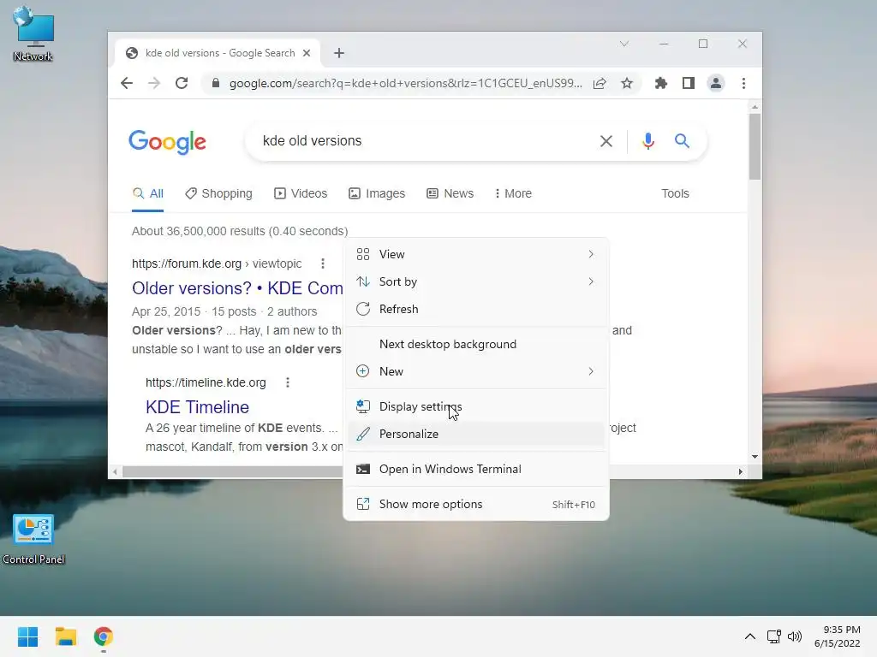
Task: Switch to the All results tab
Action: coord(147,194)
